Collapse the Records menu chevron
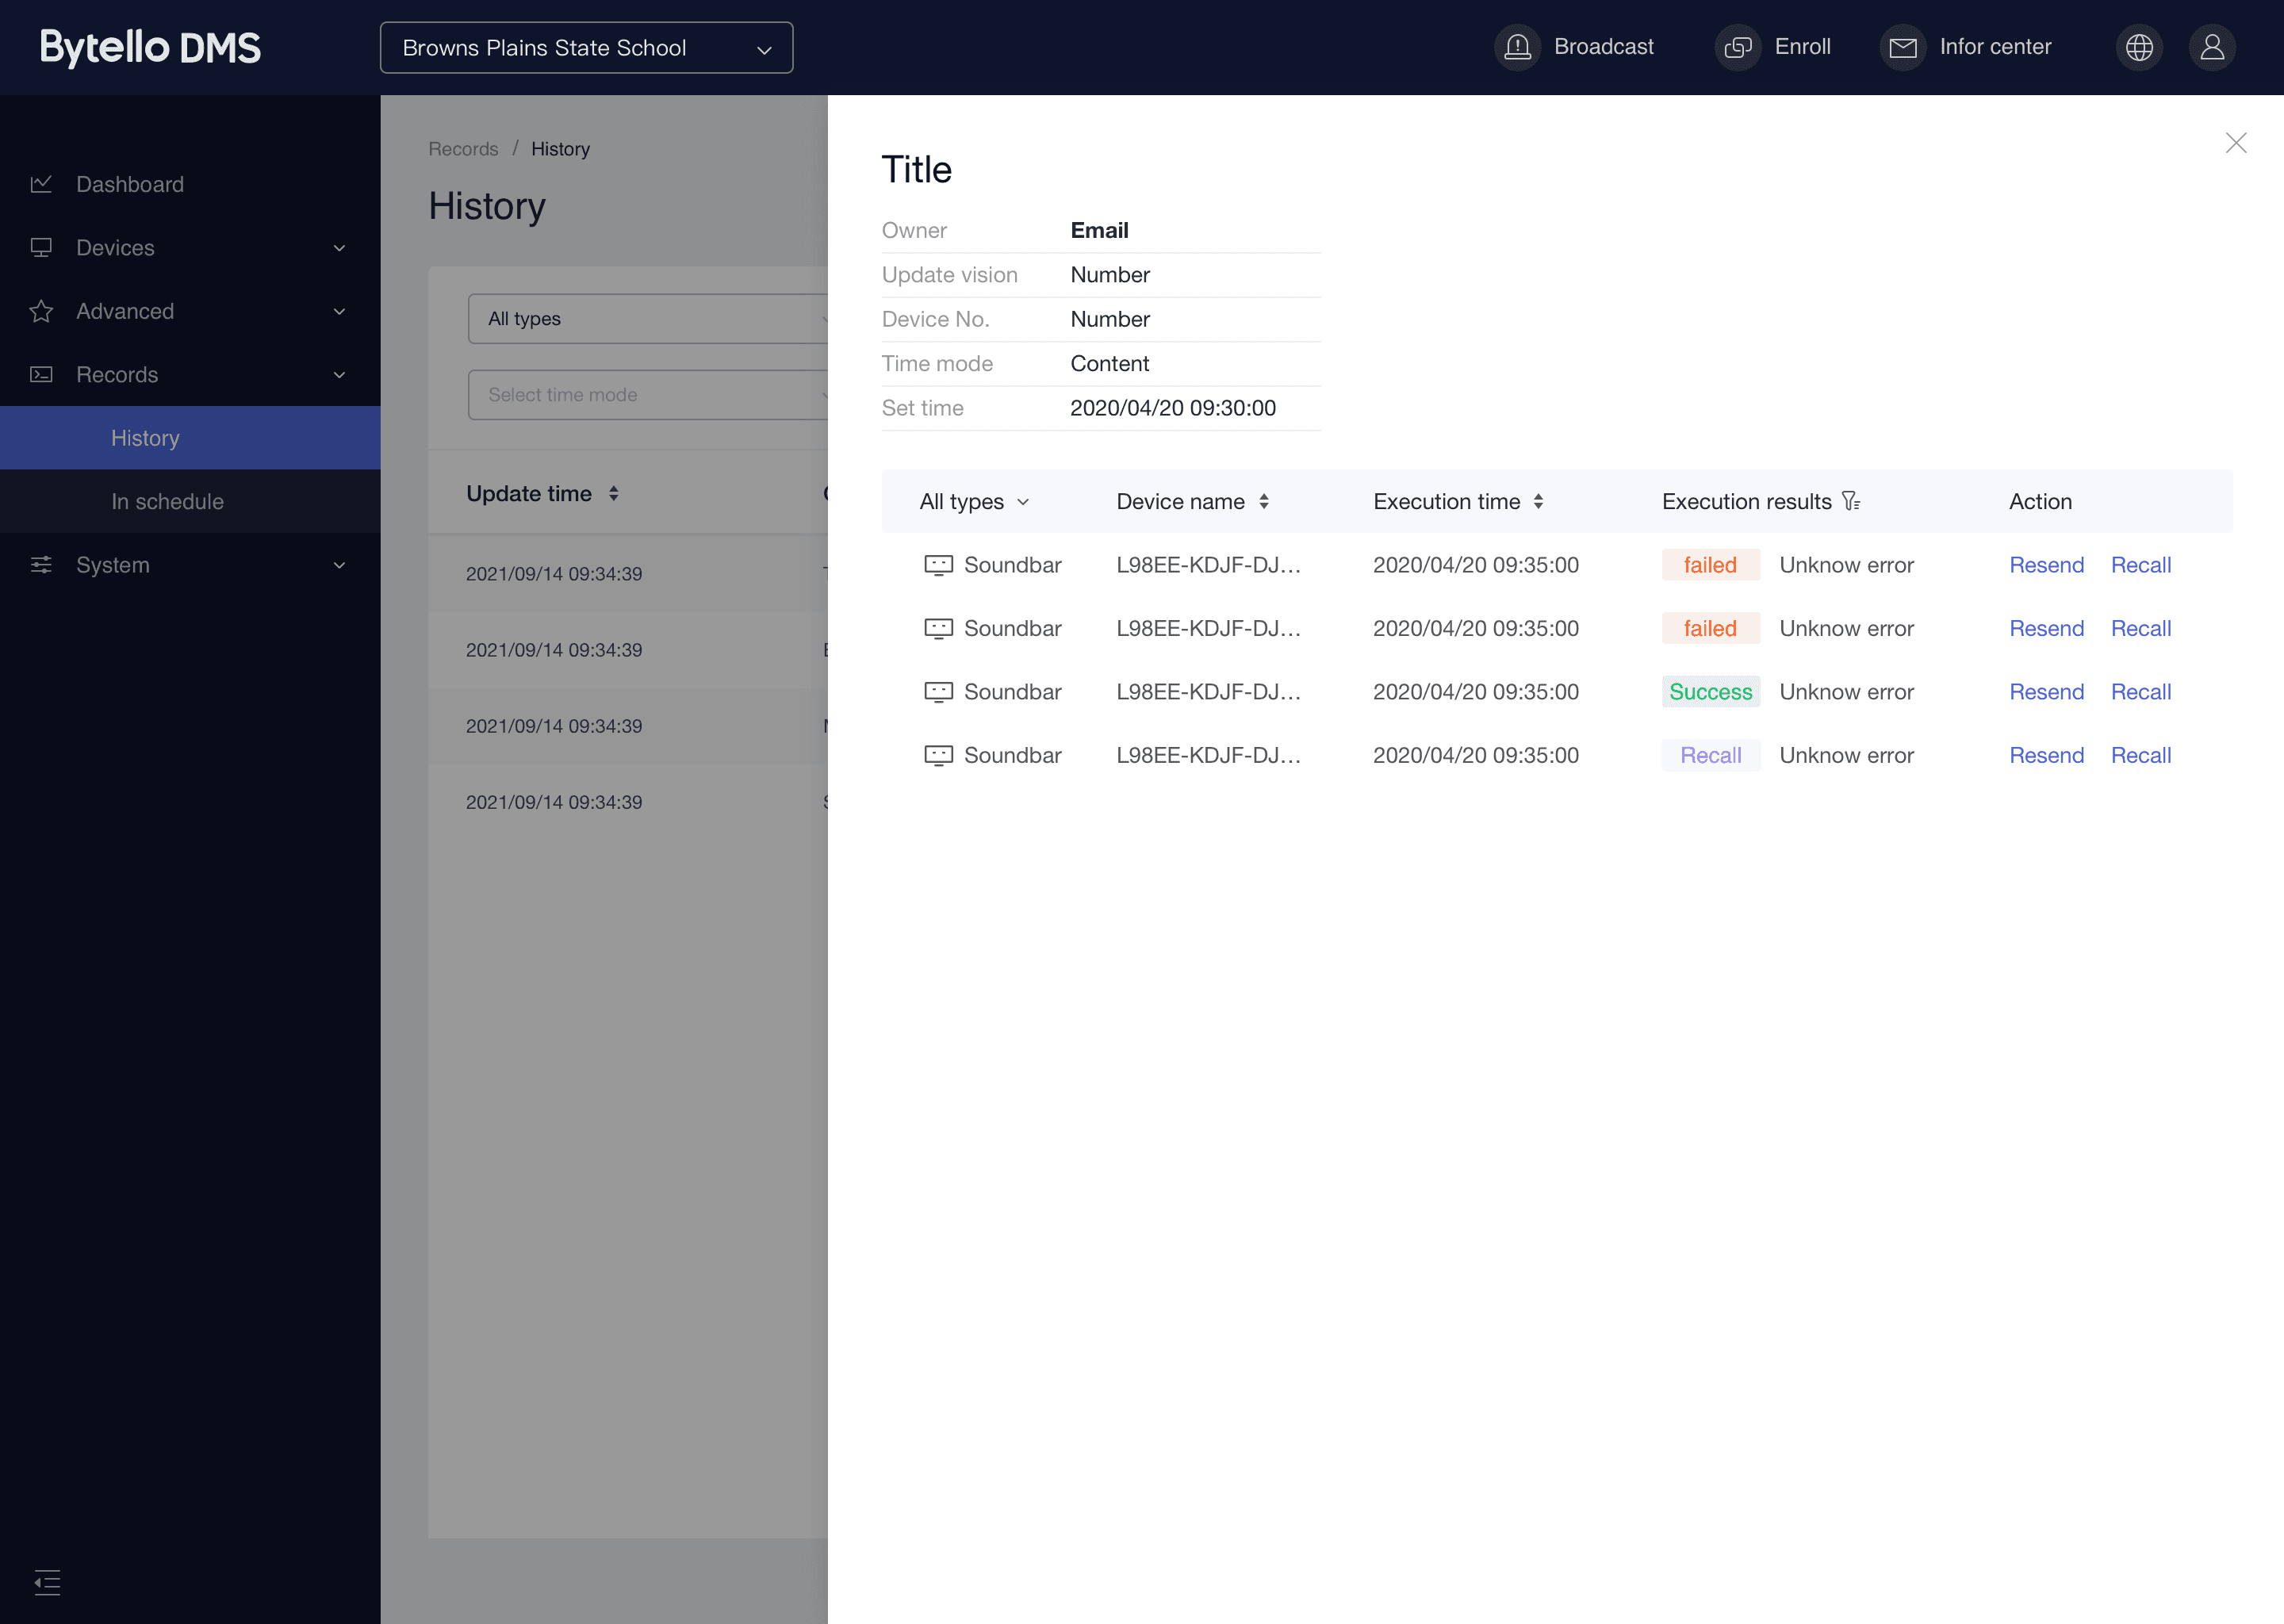The width and height of the screenshot is (2284, 1624). pyautogui.click(x=339, y=375)
